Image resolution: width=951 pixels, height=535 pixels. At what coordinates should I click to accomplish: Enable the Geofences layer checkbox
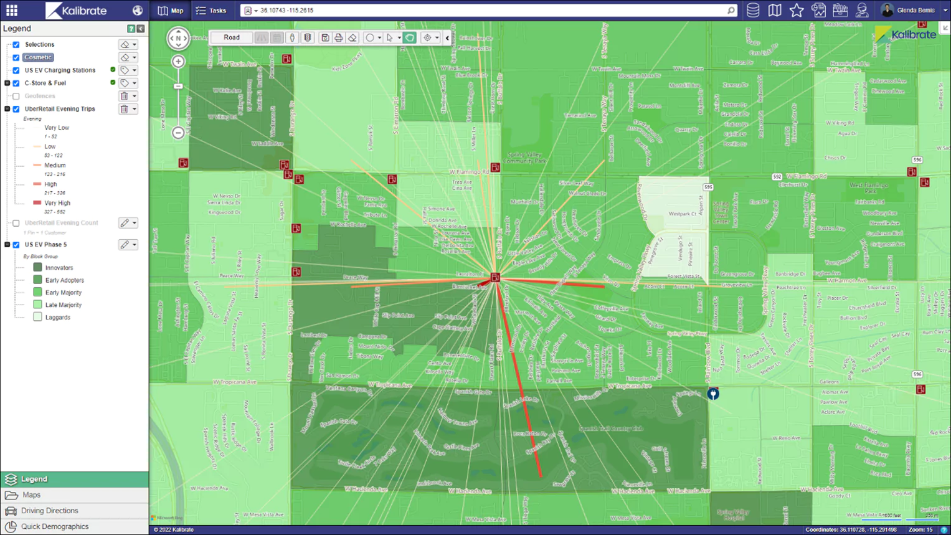tap(16, 96)
